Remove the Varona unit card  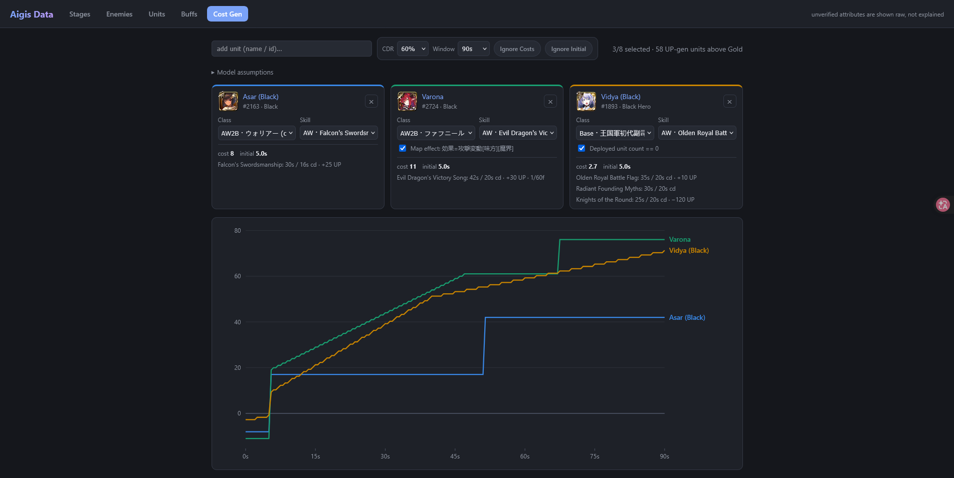pos(550,102)
